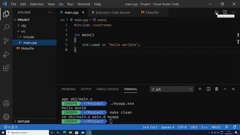Open the File menu
The image size is (240, 135).
pos(13,4)
